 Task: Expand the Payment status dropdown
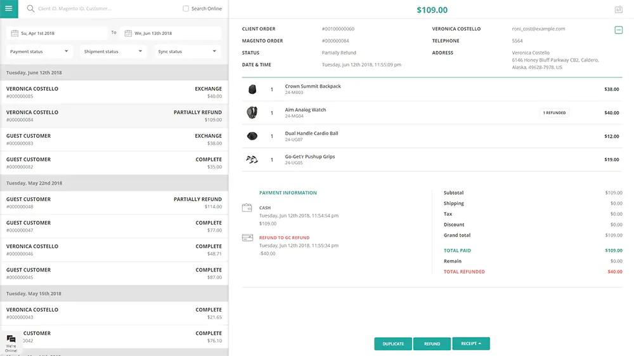coord(39,51)
